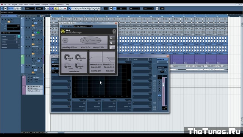This screenshot has width=243, height=137.
Task: Open the color palette toolbar button
Action: click(x=162, y=8)
